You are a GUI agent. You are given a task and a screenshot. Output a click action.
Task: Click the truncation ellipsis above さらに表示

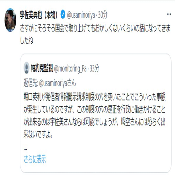coord(25,150)
